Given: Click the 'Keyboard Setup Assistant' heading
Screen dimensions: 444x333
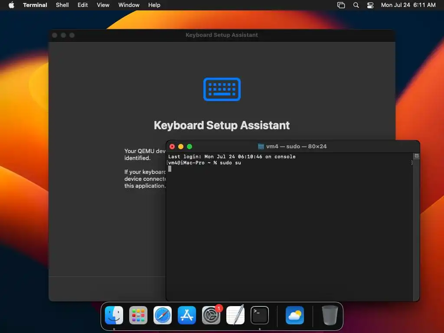Looking at the screenshot, I should click(x=222, y=125).
